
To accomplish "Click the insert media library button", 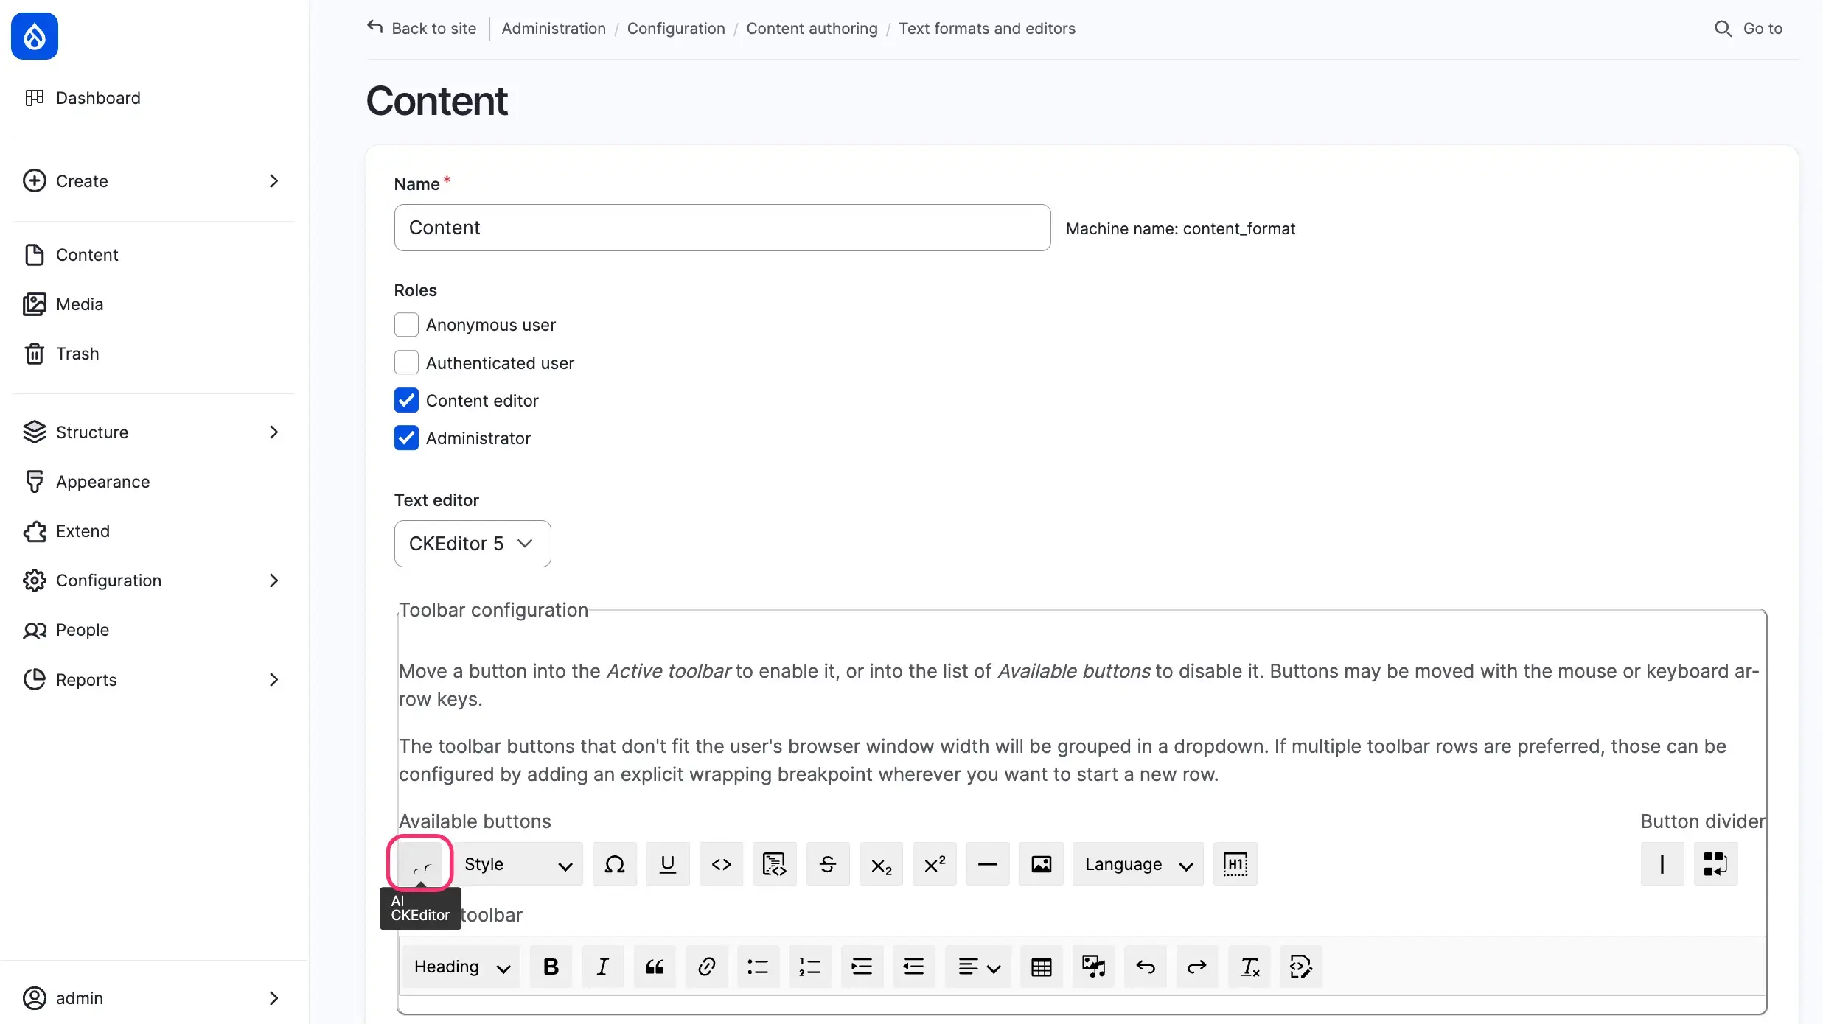I will 1093,967.
